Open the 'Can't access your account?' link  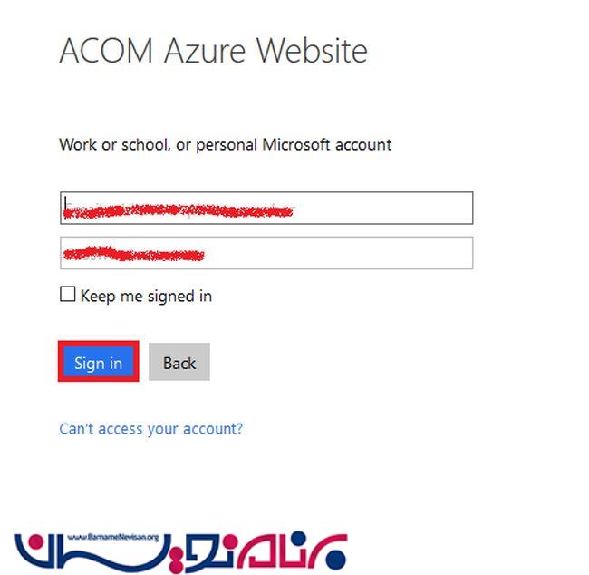(151, 429)
